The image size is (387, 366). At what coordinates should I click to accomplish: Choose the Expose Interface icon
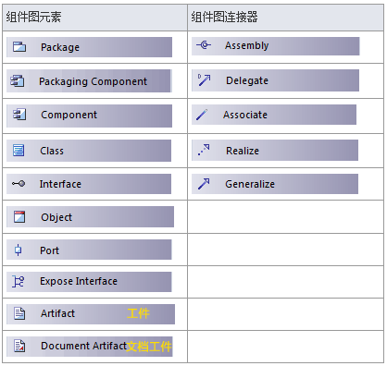[x=18, y=281]
